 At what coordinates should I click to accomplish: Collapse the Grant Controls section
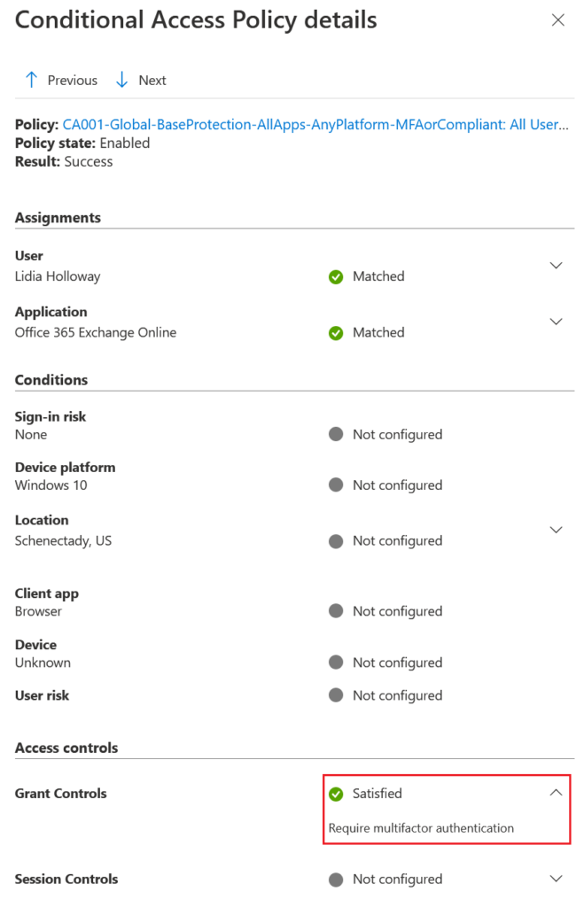pos(556,793)
